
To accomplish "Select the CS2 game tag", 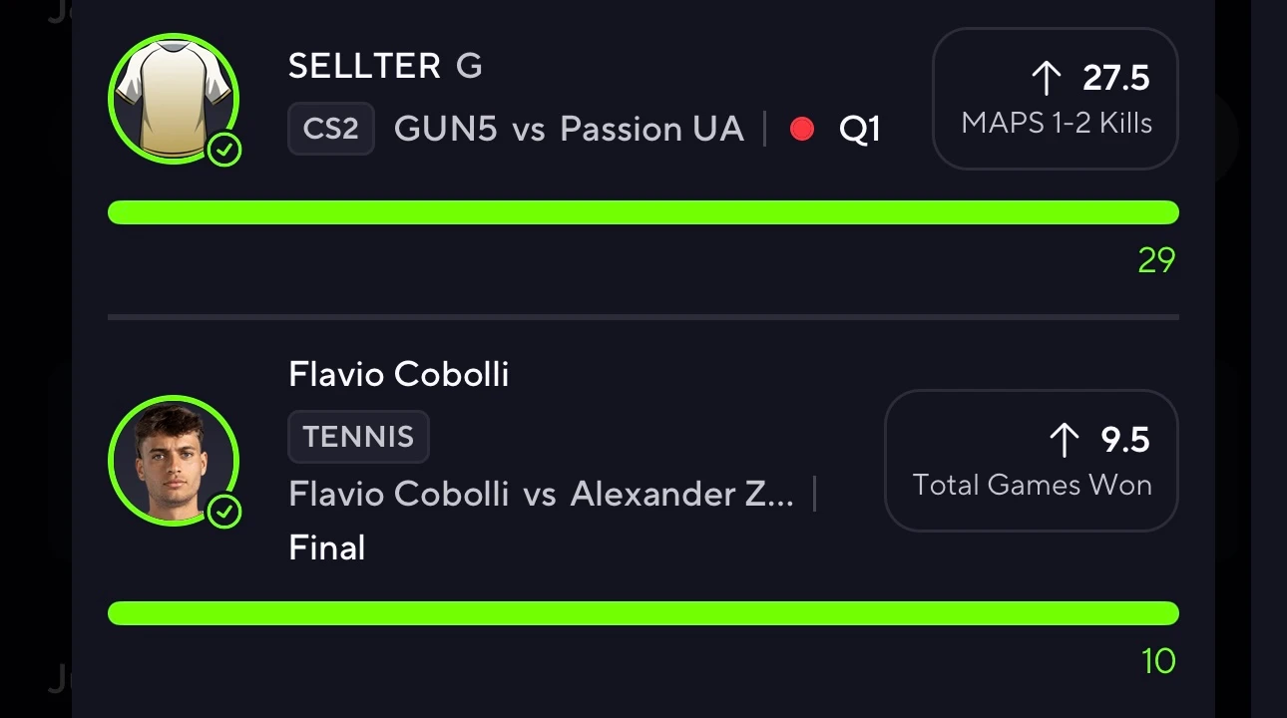I will [331, 129].
